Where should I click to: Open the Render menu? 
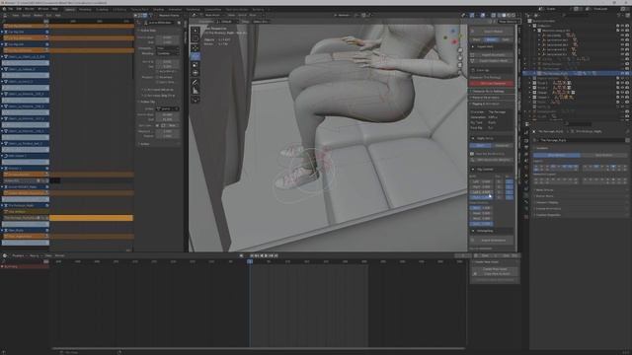(30, 9)
